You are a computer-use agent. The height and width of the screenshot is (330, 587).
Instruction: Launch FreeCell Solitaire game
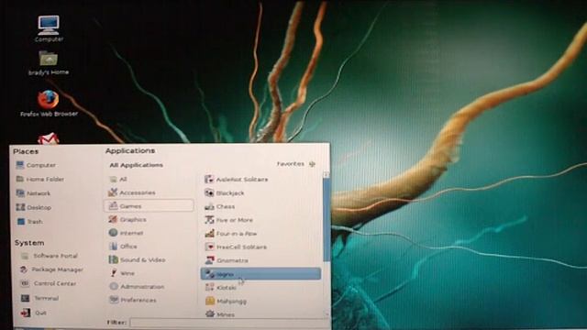click(x=236, y=247)
